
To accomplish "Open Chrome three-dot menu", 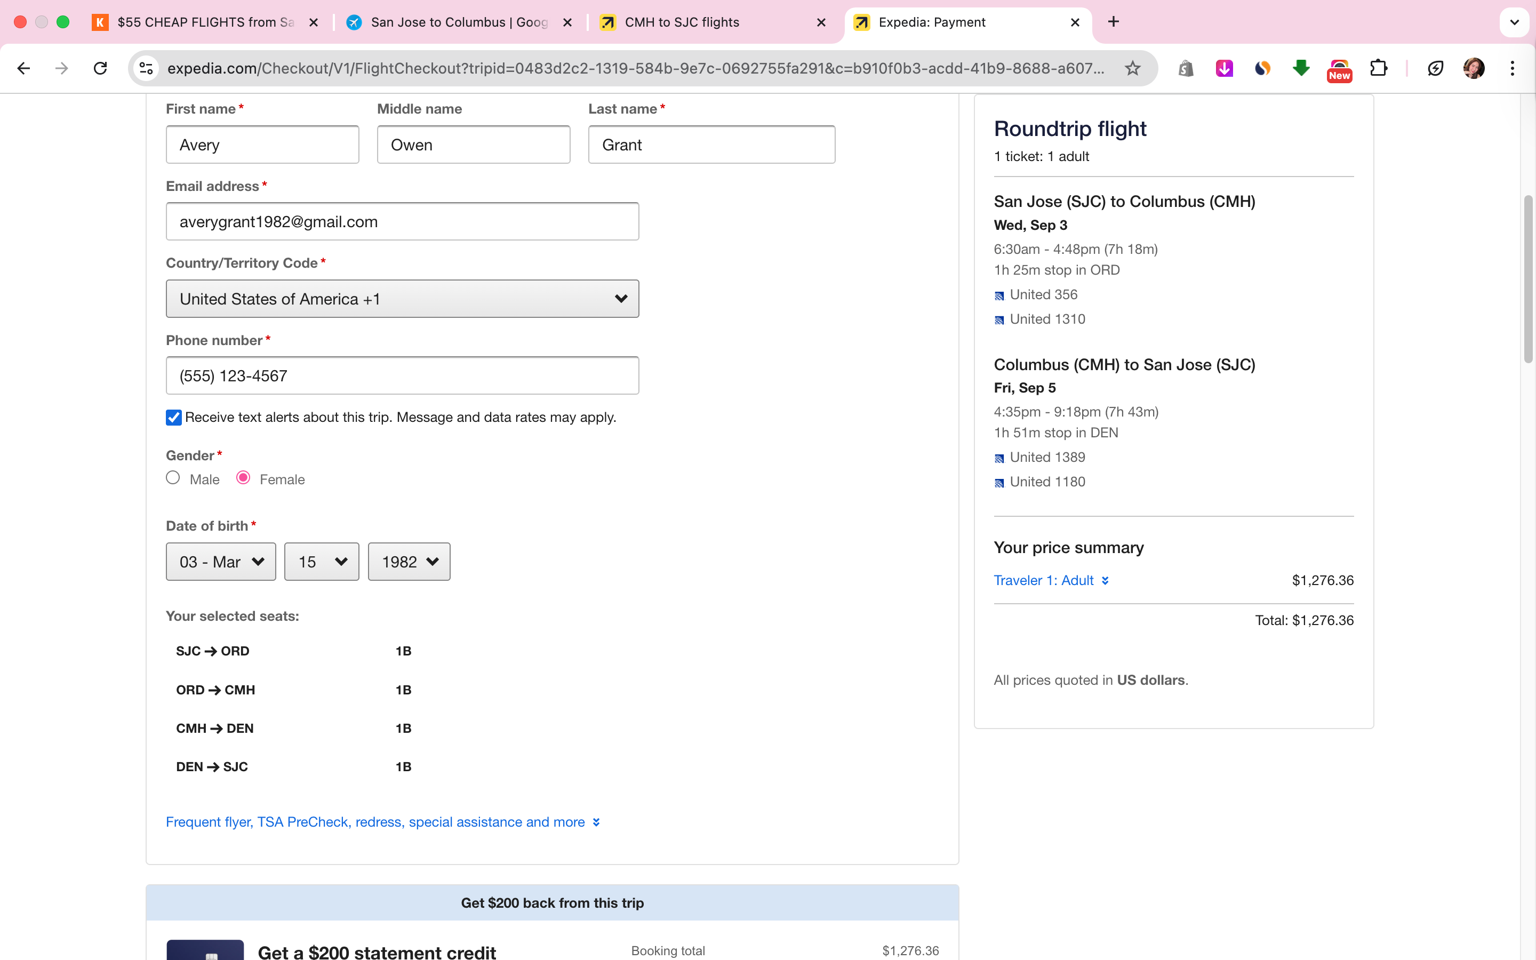I will point(1513,68).
